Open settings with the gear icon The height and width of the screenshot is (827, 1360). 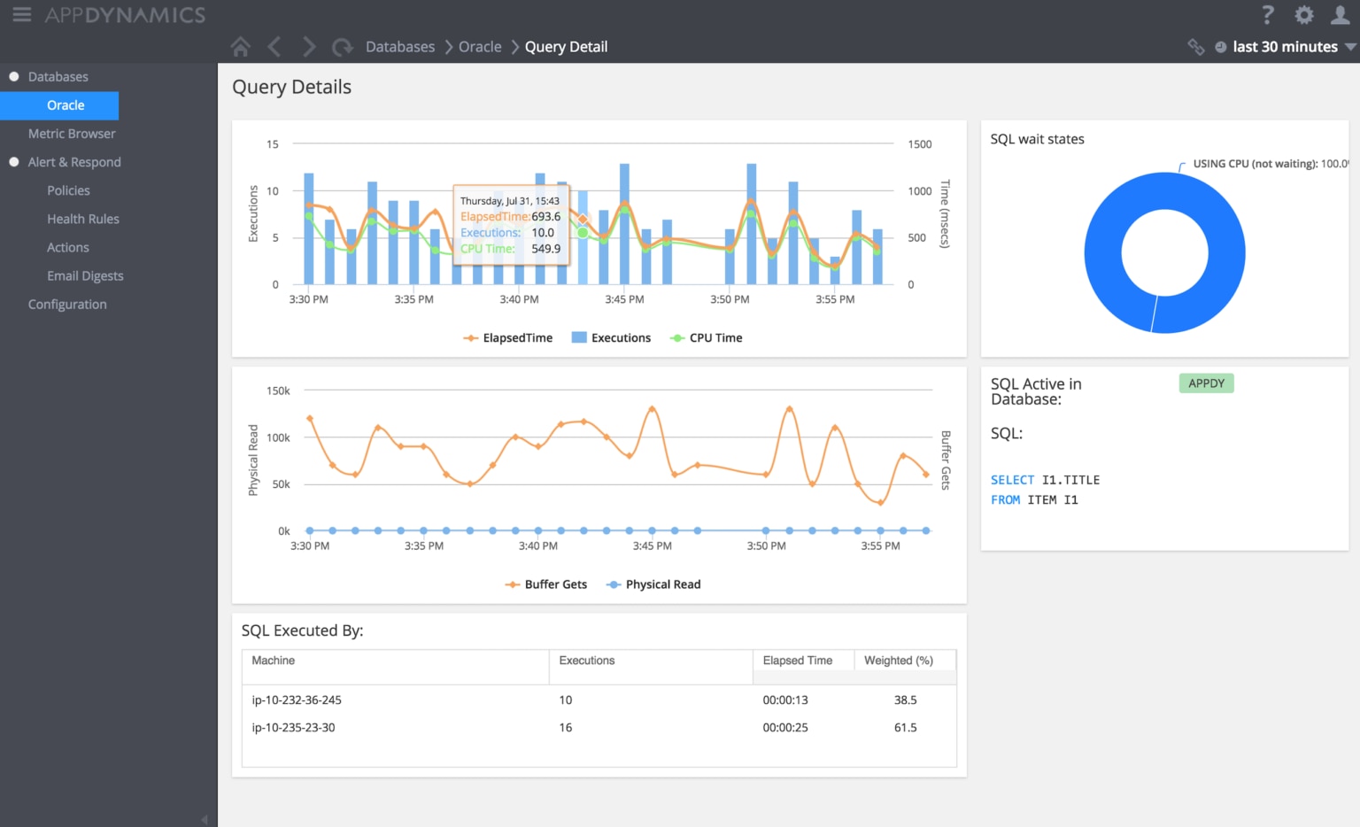1303,14
